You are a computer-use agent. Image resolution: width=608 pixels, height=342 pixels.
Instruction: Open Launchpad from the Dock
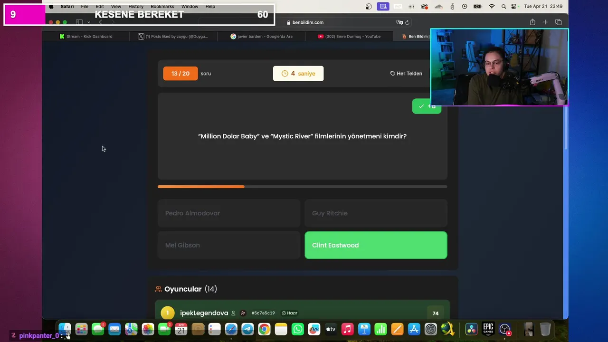click(81, 329)
